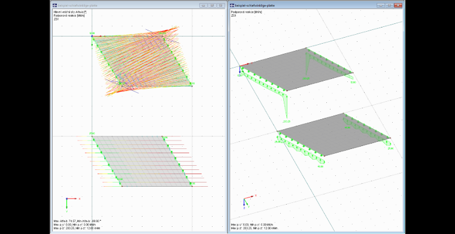Click the 'ZS1' load case label in right window
Screen dimensions: 455x234
pyautogui.click(x=233, y=16)
